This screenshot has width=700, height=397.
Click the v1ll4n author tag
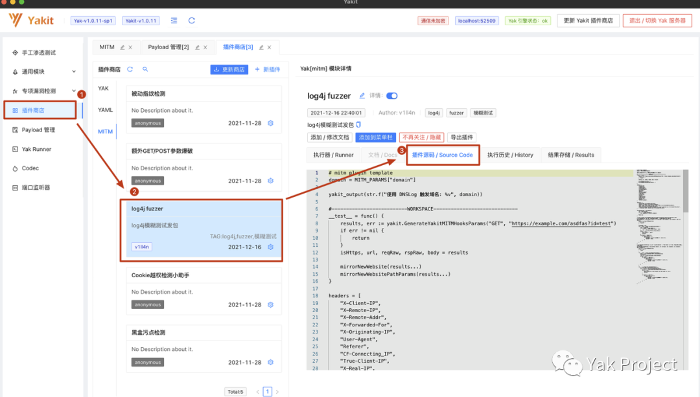141,247
